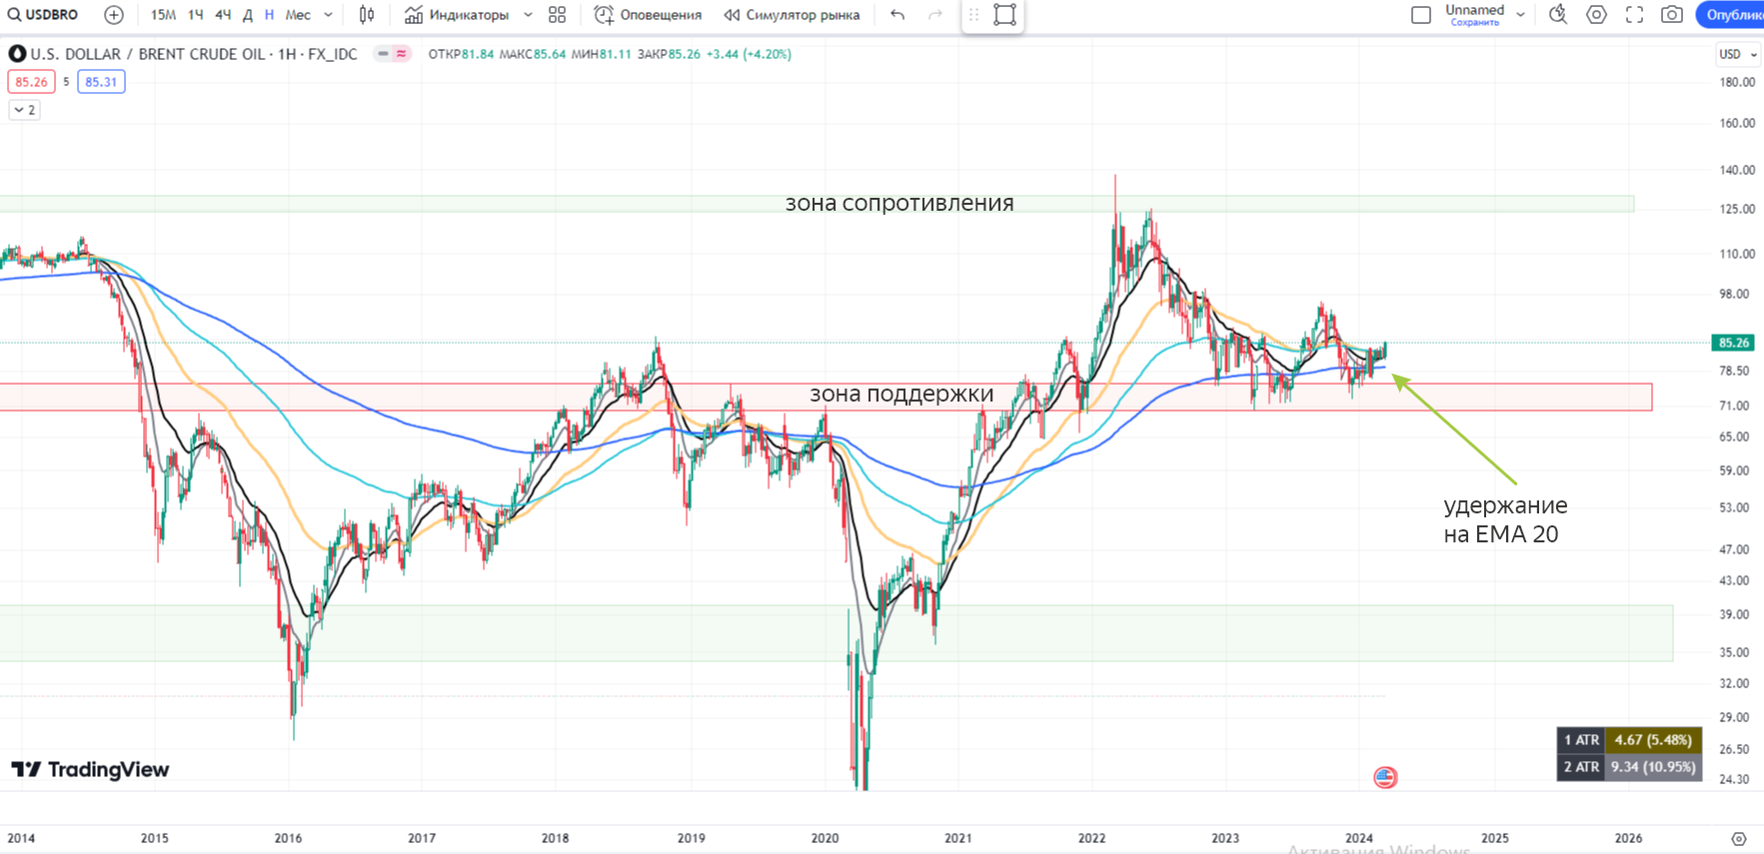
Task: Click the 180.00 price scale label
Action: [x=1737, y=82]
